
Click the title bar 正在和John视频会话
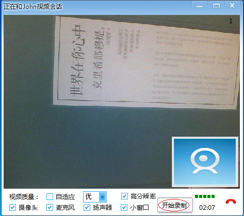[x=32, y=7]
